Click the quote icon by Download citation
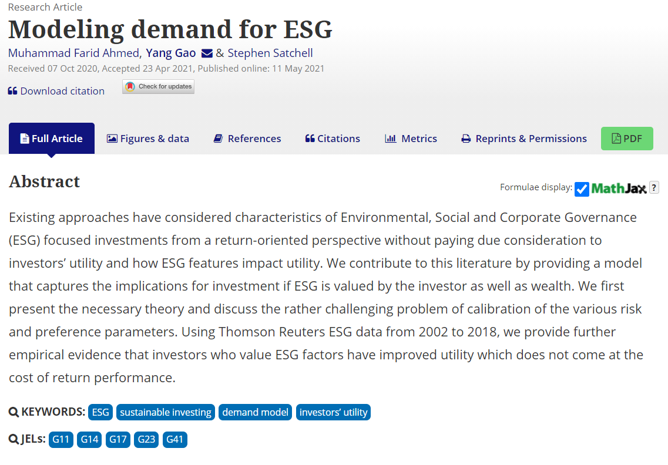 point(12,91)
